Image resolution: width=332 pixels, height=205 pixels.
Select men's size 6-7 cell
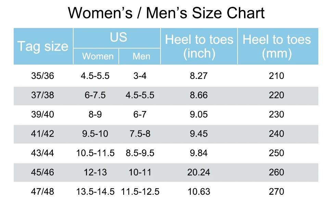click(x=140, y=114)
